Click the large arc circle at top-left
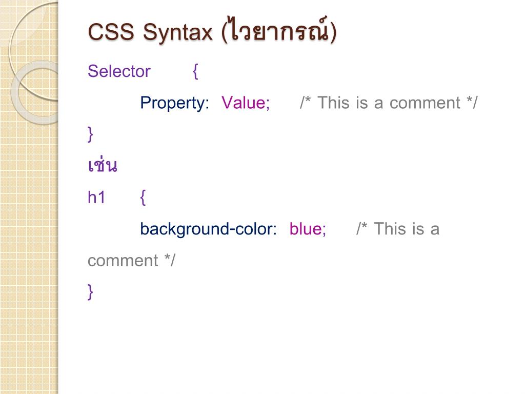The width and height of the screenshot is (525, 394). (33, 50)
